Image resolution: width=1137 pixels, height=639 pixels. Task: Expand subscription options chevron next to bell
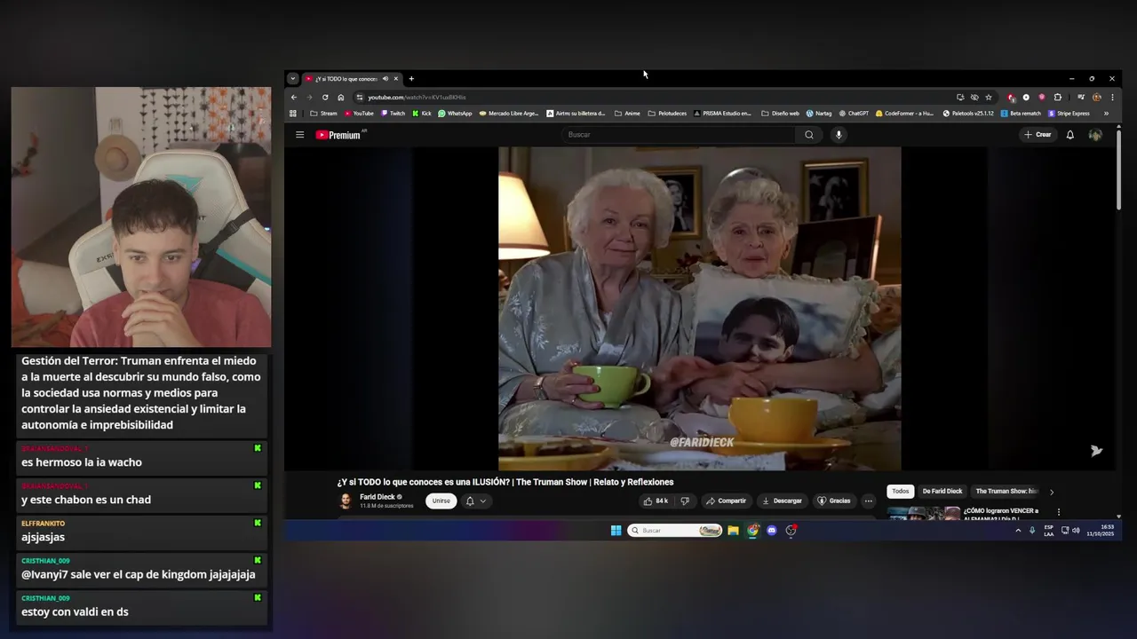pos(483,501)
